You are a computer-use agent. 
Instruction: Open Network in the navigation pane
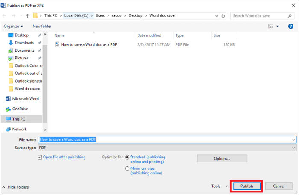[19, 129]
